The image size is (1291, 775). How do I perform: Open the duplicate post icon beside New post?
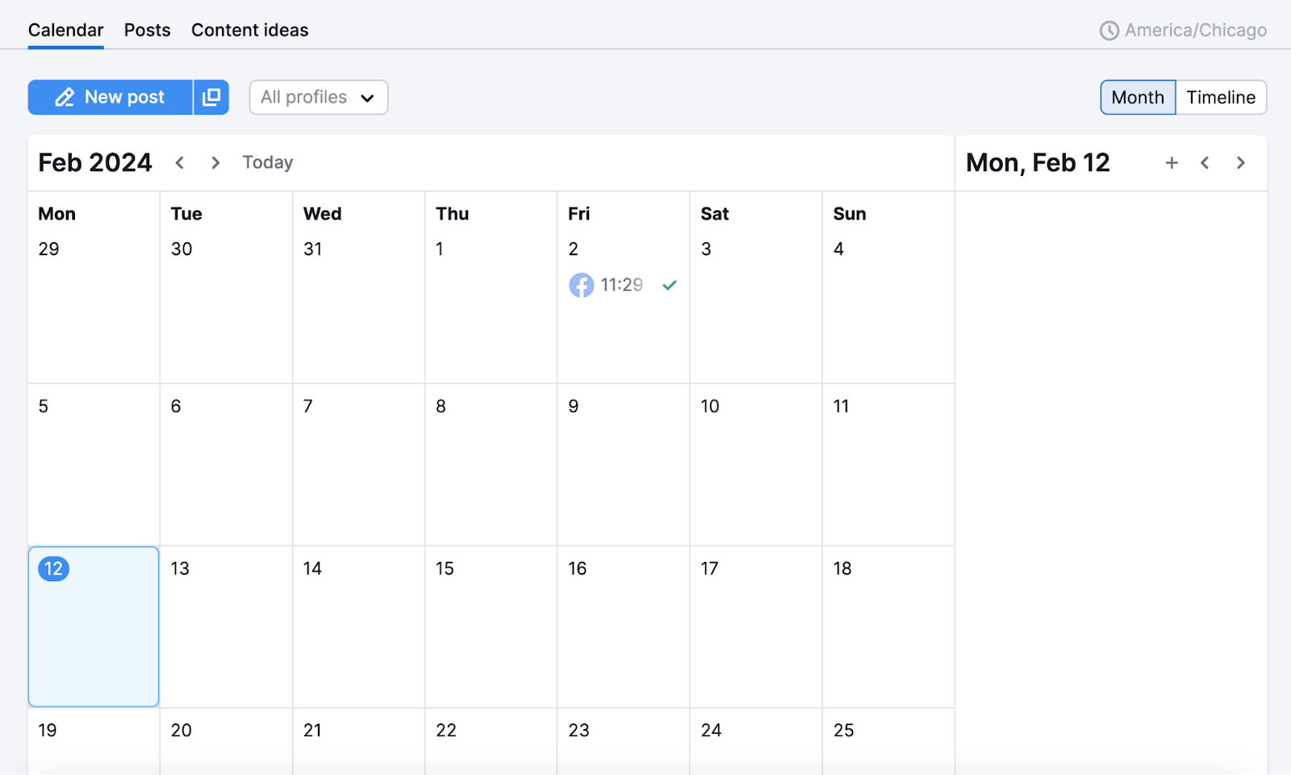click(211, 97)
